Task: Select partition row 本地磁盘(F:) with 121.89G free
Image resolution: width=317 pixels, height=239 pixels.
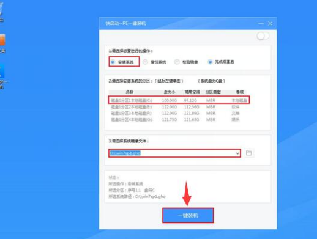Action: coord(179,113)
